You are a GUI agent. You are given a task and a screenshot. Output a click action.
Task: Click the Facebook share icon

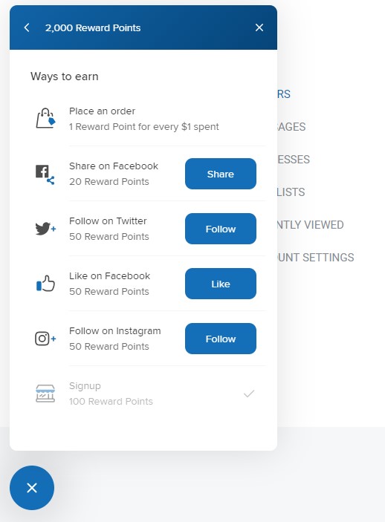pos(45,174)
